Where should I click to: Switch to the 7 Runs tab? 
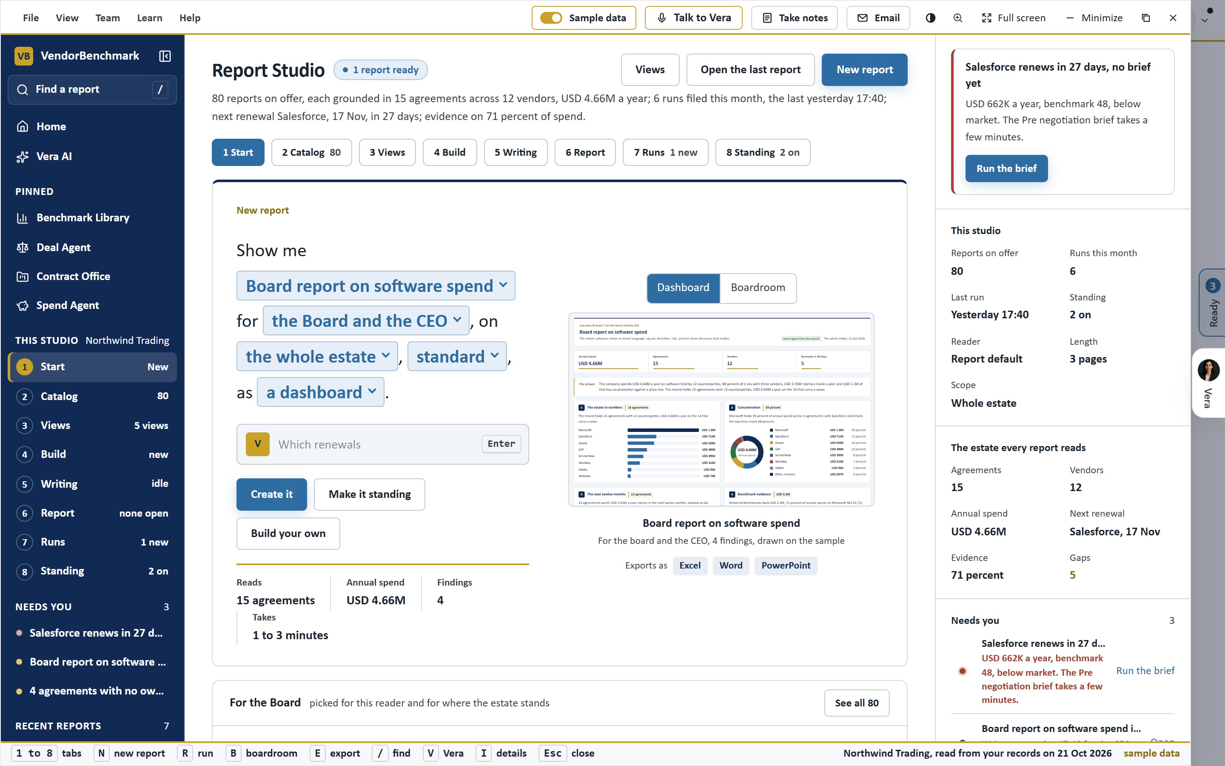[x=665, y=152]
